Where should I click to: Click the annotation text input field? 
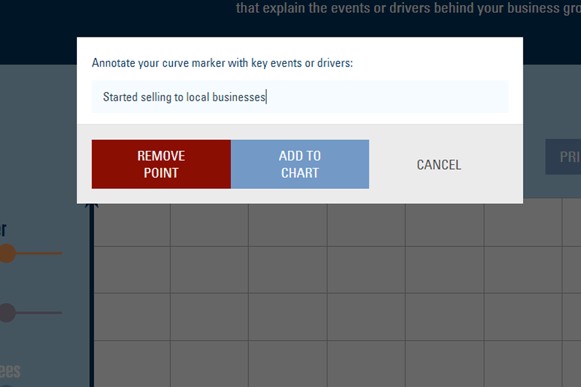coord(300,97)
